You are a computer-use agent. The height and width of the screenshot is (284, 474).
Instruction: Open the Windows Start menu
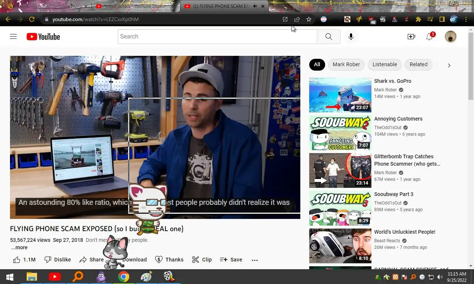pyautogui.click(x=10, y=277)
